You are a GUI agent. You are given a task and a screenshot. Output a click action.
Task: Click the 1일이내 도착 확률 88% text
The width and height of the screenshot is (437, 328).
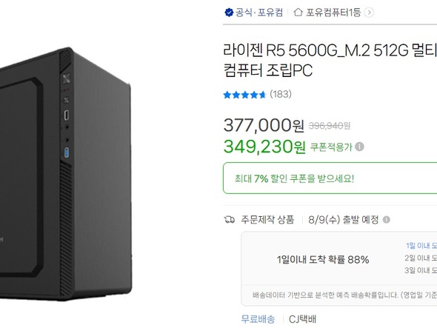point(323,259)
